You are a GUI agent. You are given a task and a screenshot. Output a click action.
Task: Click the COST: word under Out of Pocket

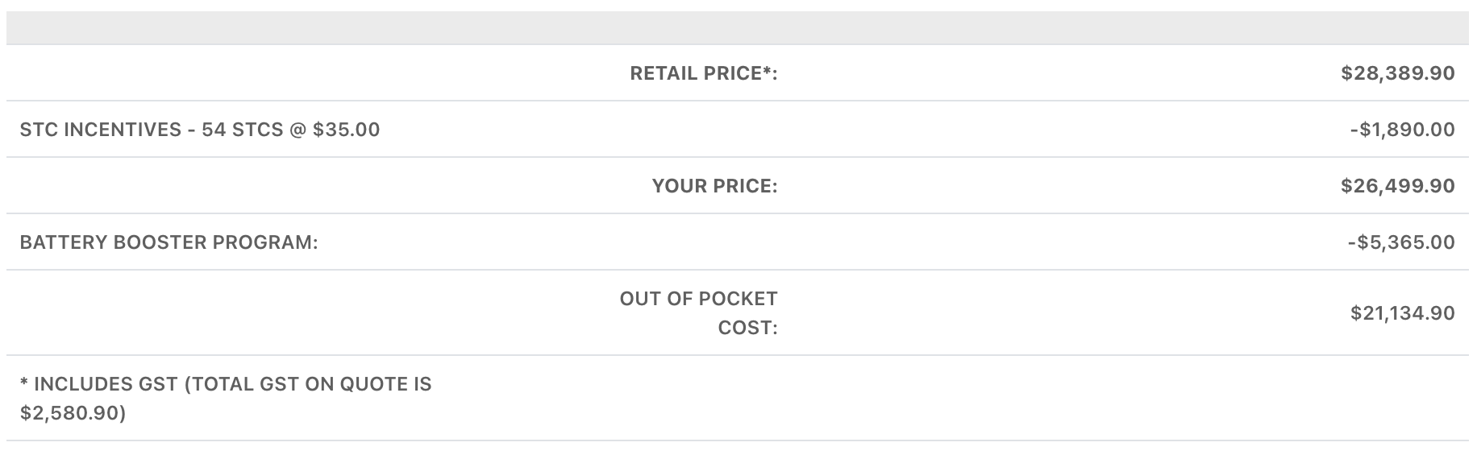point(747,329)
